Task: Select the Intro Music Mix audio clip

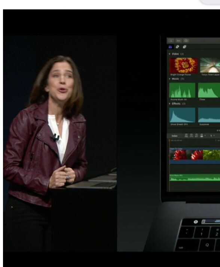Action: point(195,178)
